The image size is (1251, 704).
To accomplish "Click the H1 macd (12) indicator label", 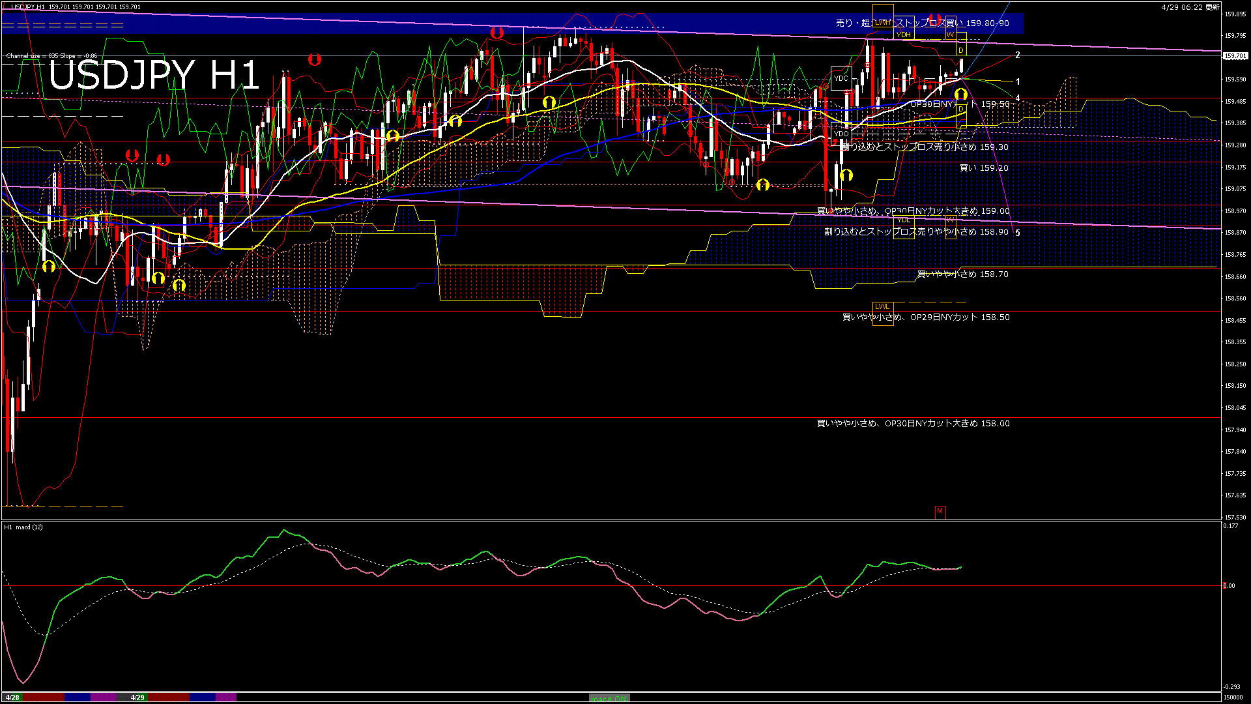I will click(x=24, y=527).
